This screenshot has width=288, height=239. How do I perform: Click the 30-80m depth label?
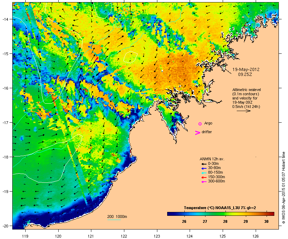click(214, 168)
